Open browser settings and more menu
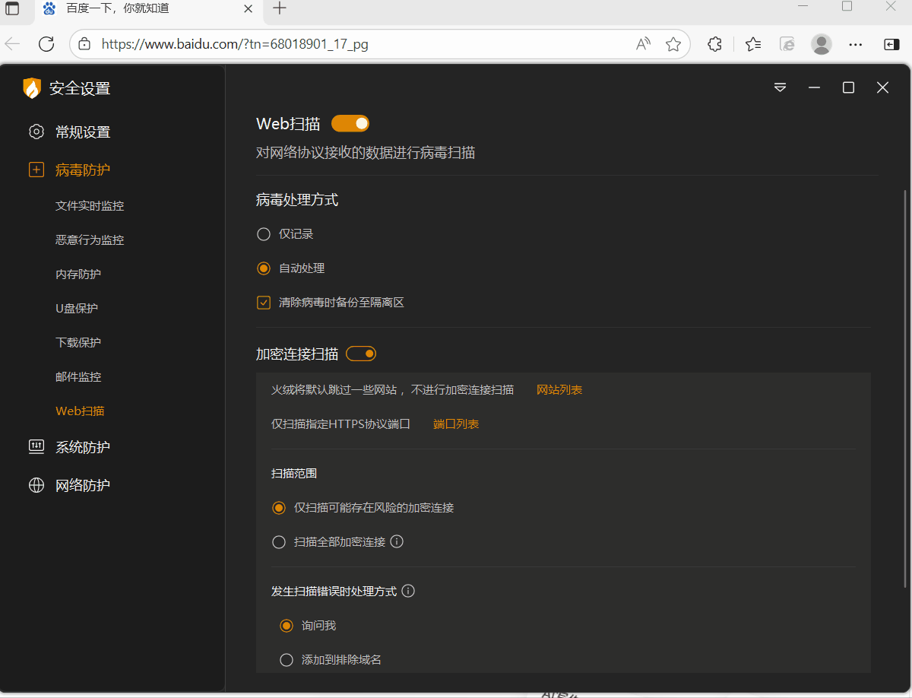Image resolution: width=912 pixels, height=698 pixels. 856,44
